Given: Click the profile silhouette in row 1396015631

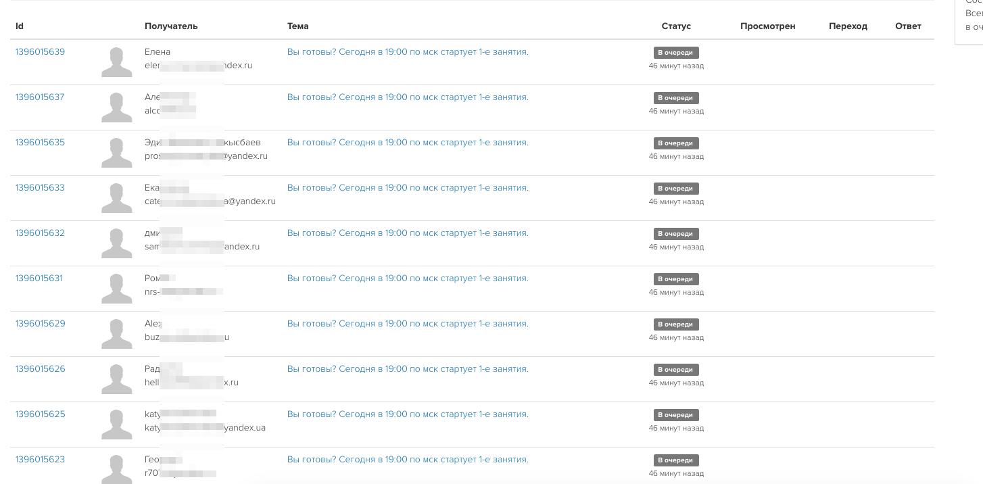Looking at the screenshot, I should tap(116, 288).
